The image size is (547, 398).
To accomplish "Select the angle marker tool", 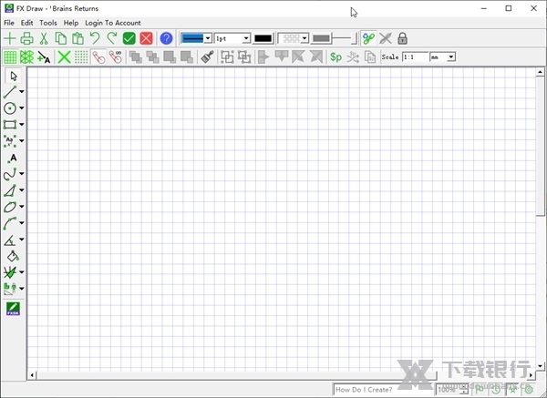I will pos(10,240).
